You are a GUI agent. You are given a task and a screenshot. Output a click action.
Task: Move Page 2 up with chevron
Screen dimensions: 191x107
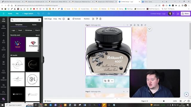click(124, 92)
